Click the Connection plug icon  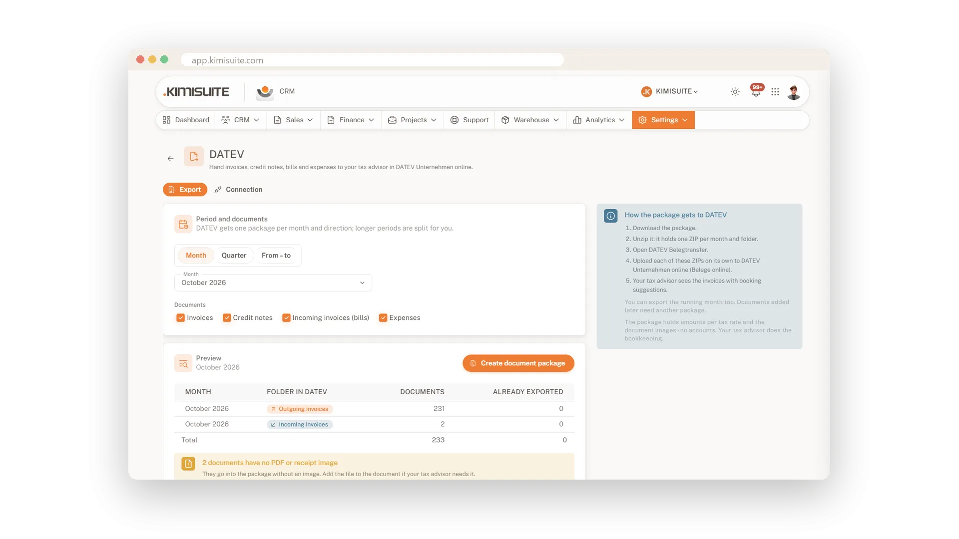coord(218,190)
